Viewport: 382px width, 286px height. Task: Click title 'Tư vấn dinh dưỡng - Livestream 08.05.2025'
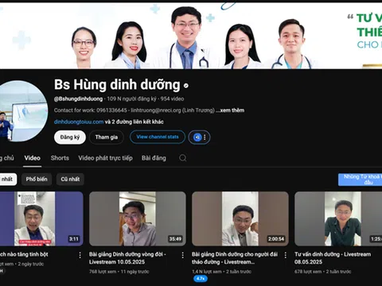pos(333,258)
